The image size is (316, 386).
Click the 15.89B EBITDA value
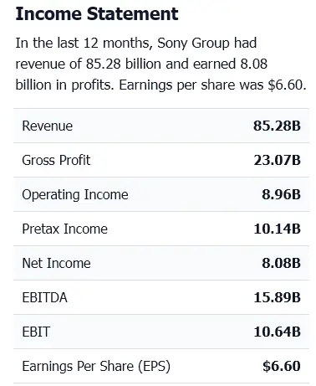[x=278, y=297]
